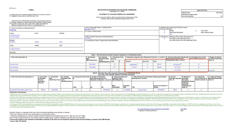Click the '2a. Foreign Trading Symbol' field
This screenshot has width=237, height=123.
point(121,33)
